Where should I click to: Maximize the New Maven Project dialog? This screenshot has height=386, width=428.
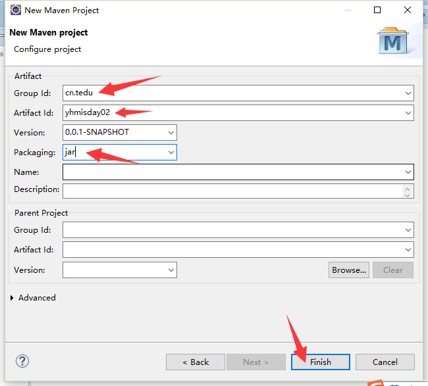377,10
